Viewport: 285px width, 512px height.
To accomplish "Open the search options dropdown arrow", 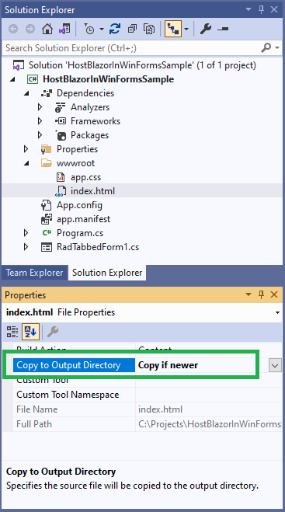I will (277, 48).
